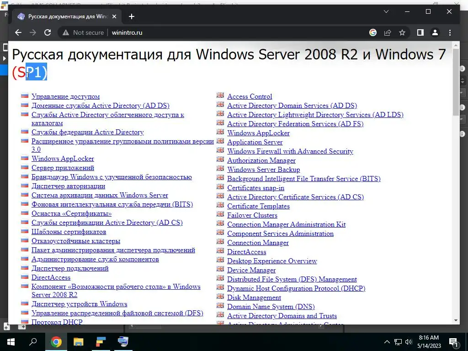Open Active Directory Domain Services (AD DS)
The image size is (468, 351).
tap(292, 106)
